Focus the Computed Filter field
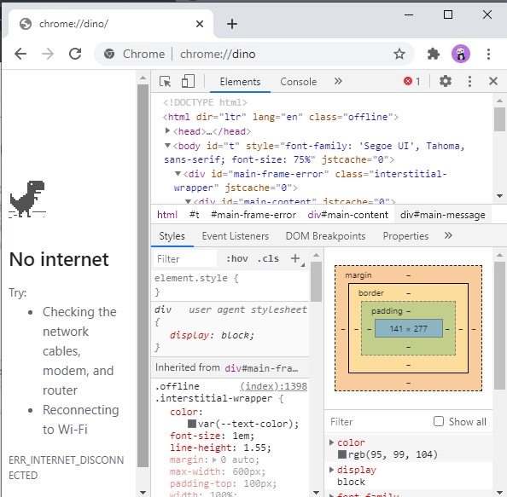The image size is (507, 497). (378, 422)
